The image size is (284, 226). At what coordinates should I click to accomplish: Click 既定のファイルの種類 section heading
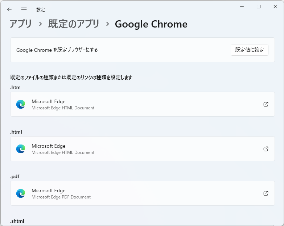coord(71,78)
